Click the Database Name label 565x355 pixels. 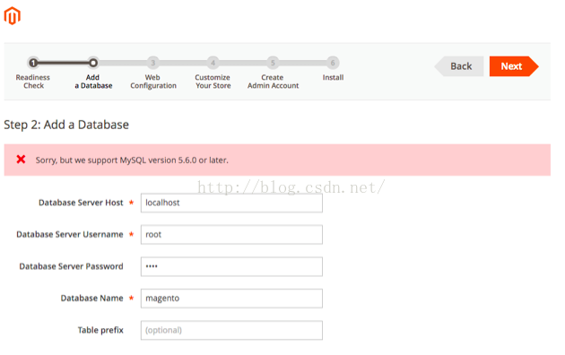point(91,299)
